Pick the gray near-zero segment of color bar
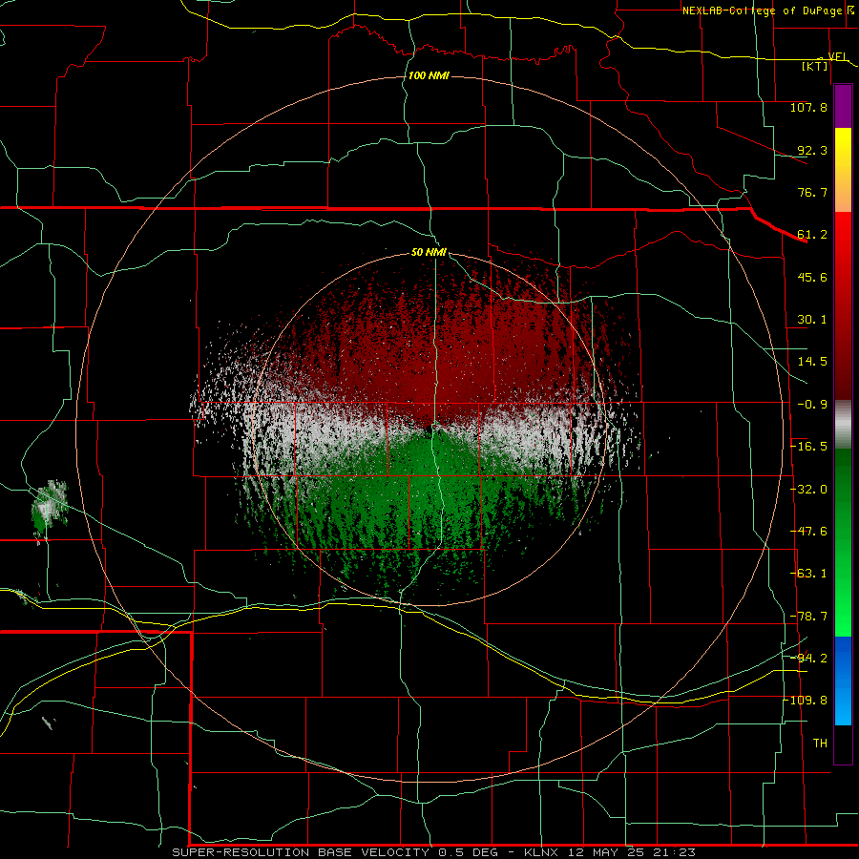Screen dimensions: 859x859 (843, 424)
